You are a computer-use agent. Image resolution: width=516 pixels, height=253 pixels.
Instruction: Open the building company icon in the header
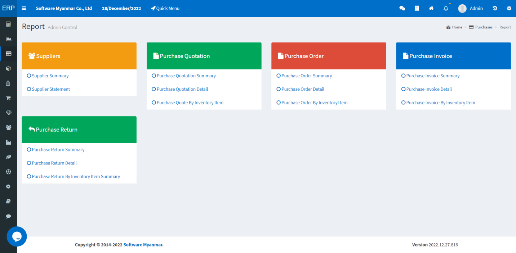[417, 8]
